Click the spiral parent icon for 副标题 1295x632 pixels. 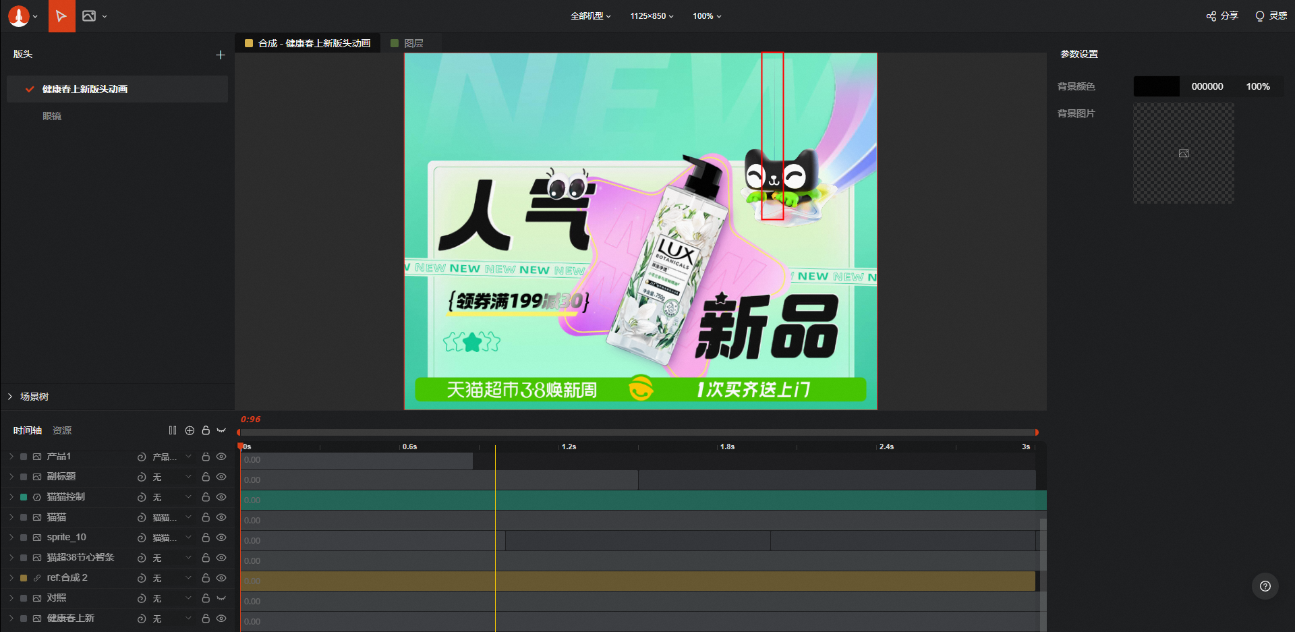click(x=142, y=477)
